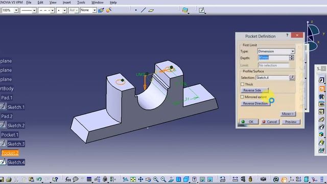Click the Painter brush icon in top toolbar
This screenshot has height=184, width=327.
tap(101, 10)
